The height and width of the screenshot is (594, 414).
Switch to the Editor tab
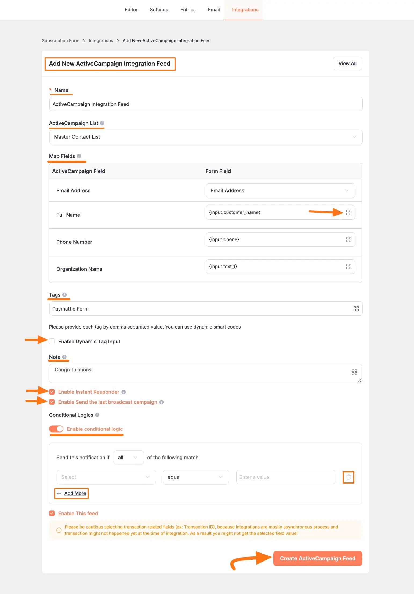click(131, 10)
